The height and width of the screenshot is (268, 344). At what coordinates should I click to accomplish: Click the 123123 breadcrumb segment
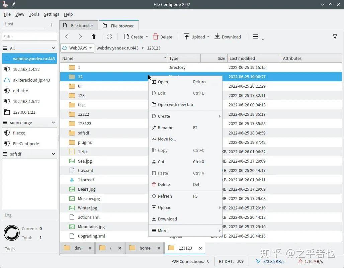coord(154,48)
